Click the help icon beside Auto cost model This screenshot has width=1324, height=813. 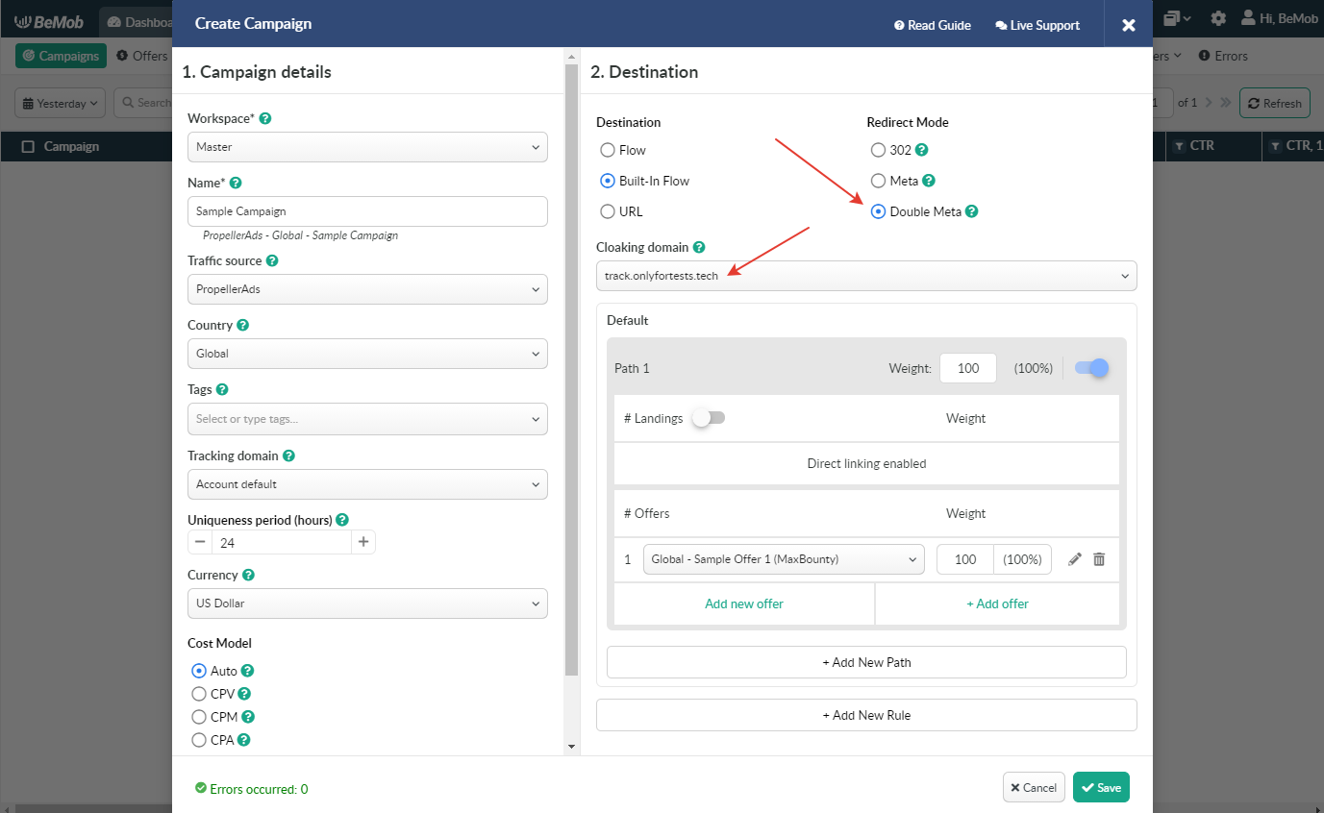pos(247,671)
